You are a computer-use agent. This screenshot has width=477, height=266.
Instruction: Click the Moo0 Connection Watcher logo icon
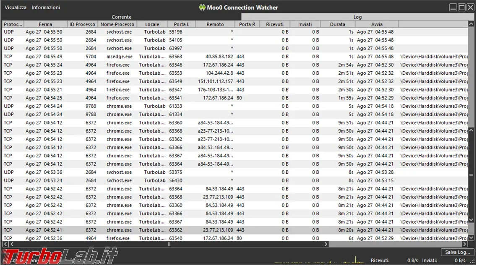[202, 7]
